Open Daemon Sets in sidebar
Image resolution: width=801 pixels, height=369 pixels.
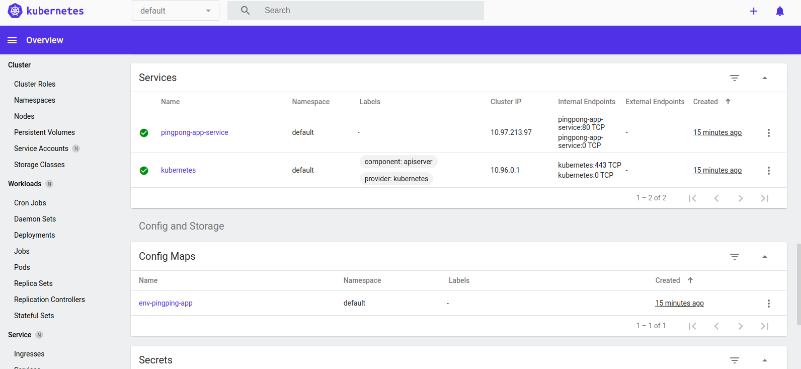coord(35,219)
